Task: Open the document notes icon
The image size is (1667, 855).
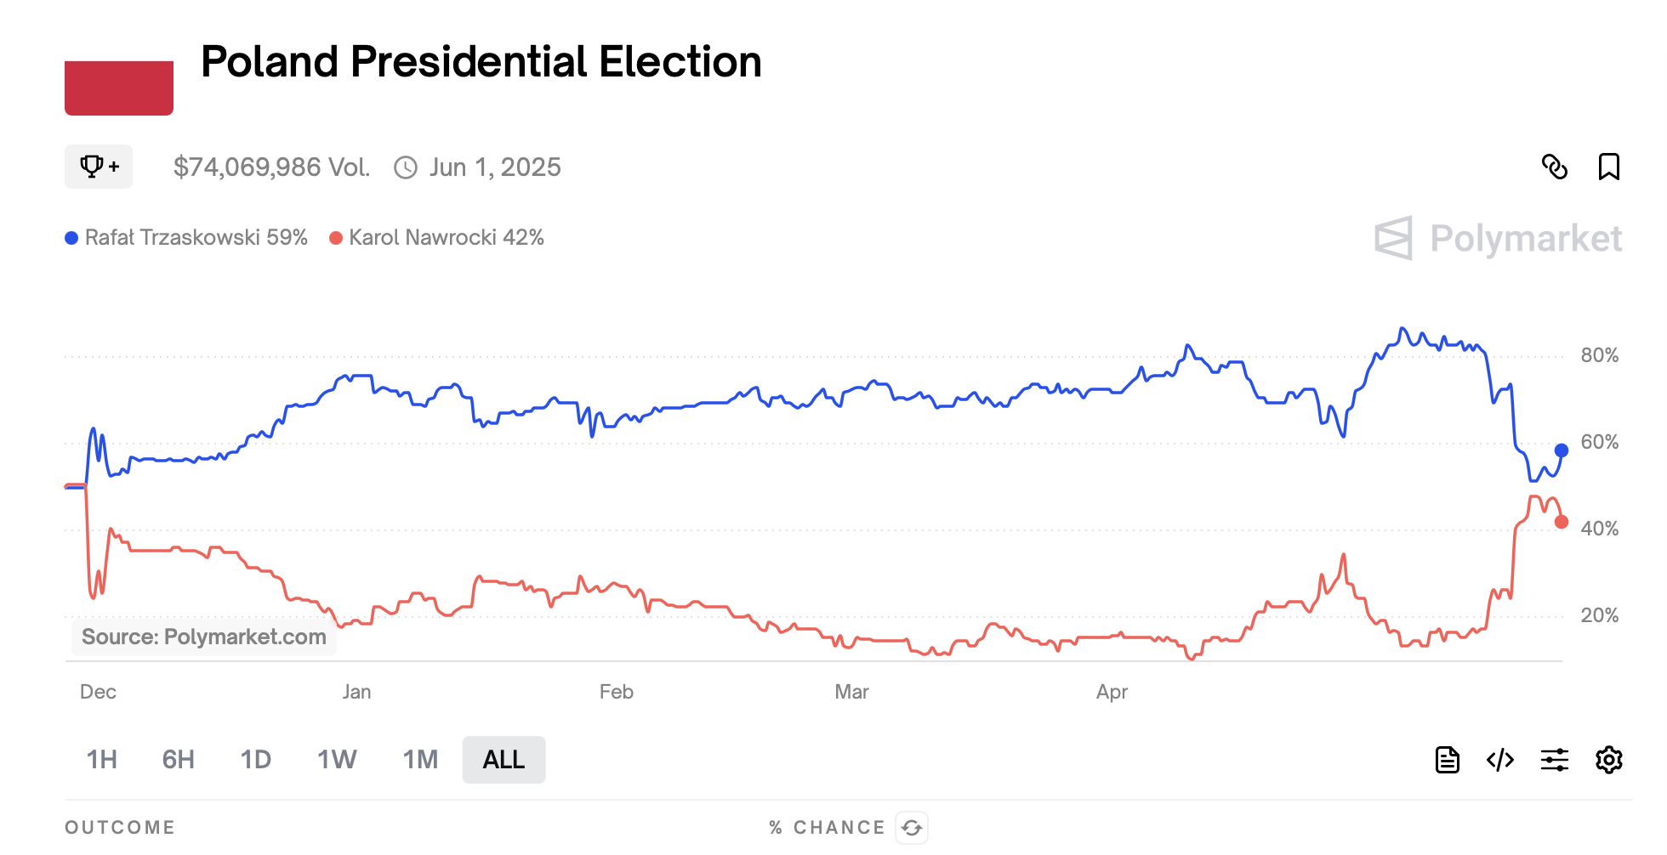Action: point(1447,759)
